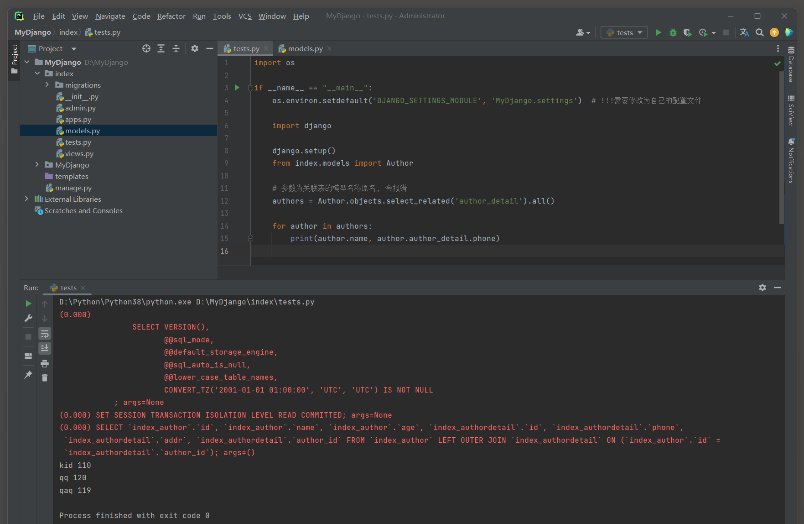
Task: Select opened file locate target icon
Action: coord(146,48)
